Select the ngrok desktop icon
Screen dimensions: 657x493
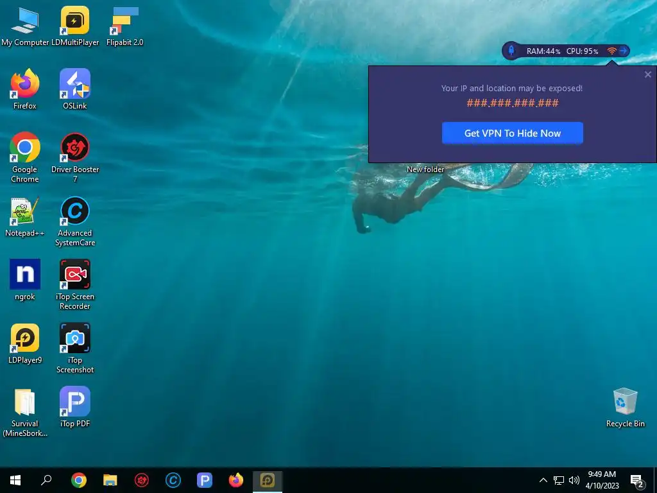(25, 280)
